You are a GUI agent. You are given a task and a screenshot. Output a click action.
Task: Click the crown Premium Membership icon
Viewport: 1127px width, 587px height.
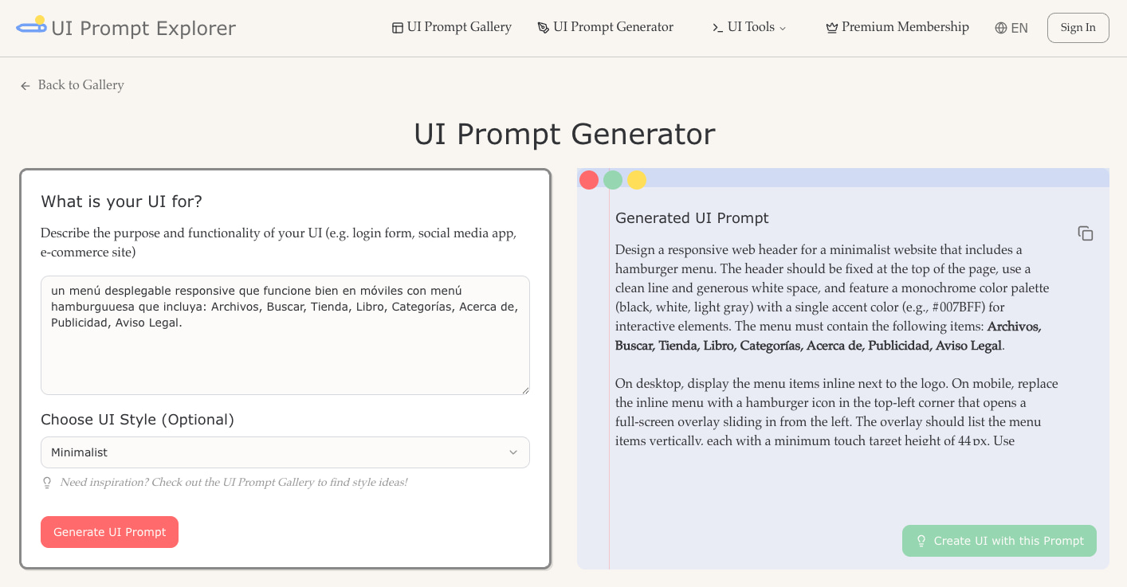click(832, 28)
